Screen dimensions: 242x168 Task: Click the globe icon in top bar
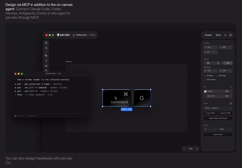(231, 35)
